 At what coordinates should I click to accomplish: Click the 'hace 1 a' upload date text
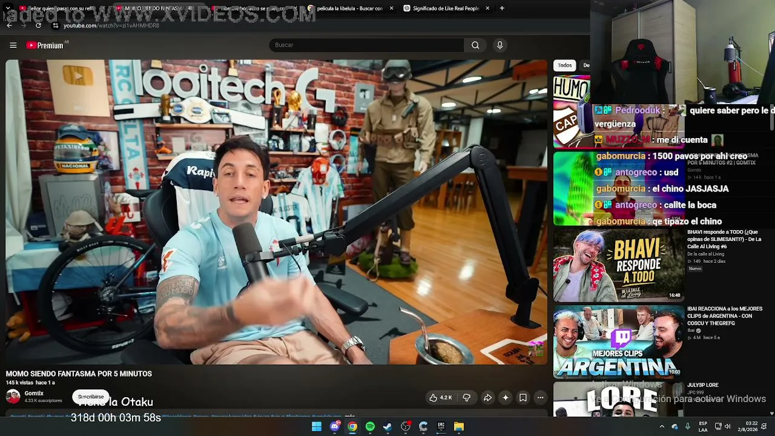(x=45, y=383)
